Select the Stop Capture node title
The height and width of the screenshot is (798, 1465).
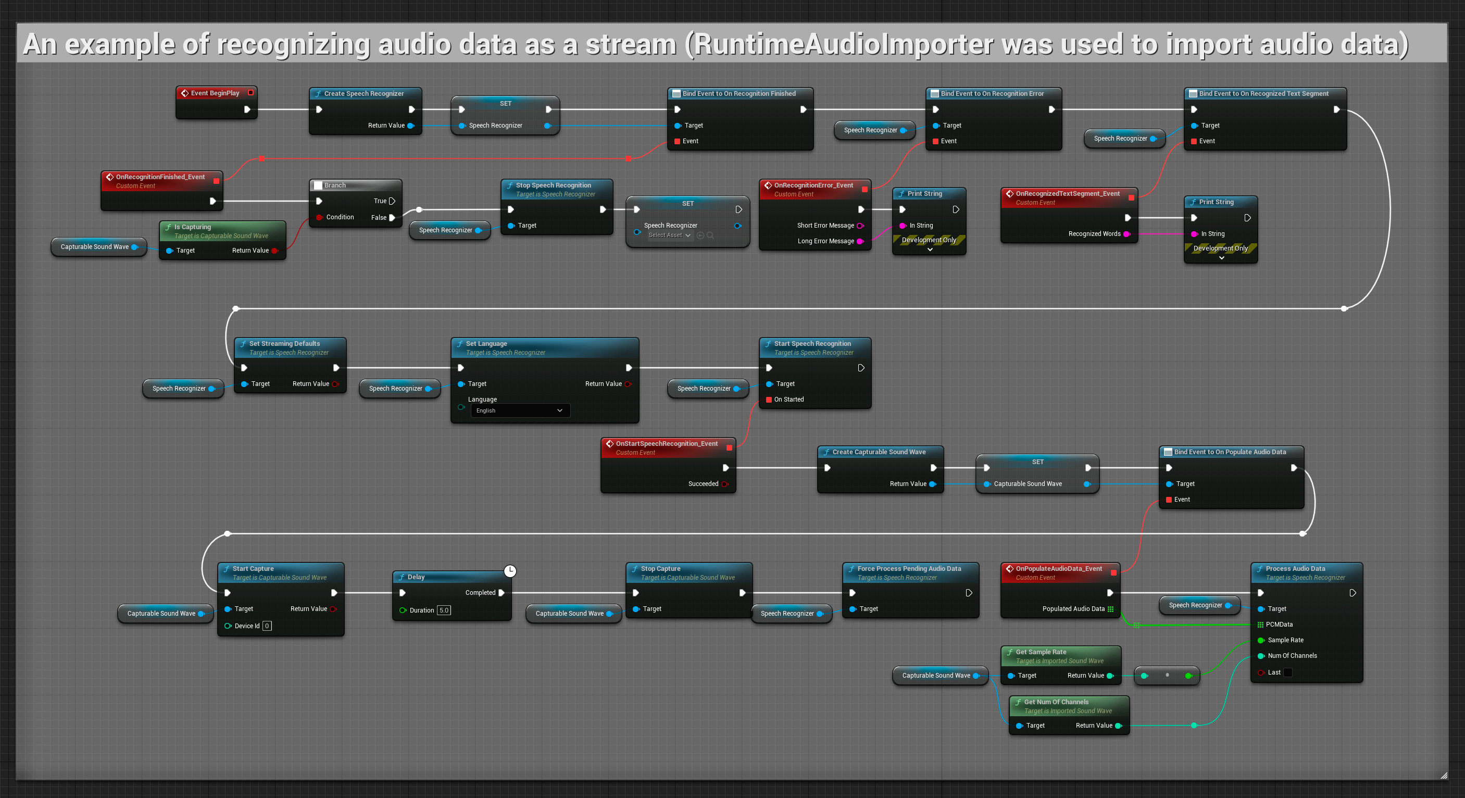pyautogui.click(x=660, y=569)
